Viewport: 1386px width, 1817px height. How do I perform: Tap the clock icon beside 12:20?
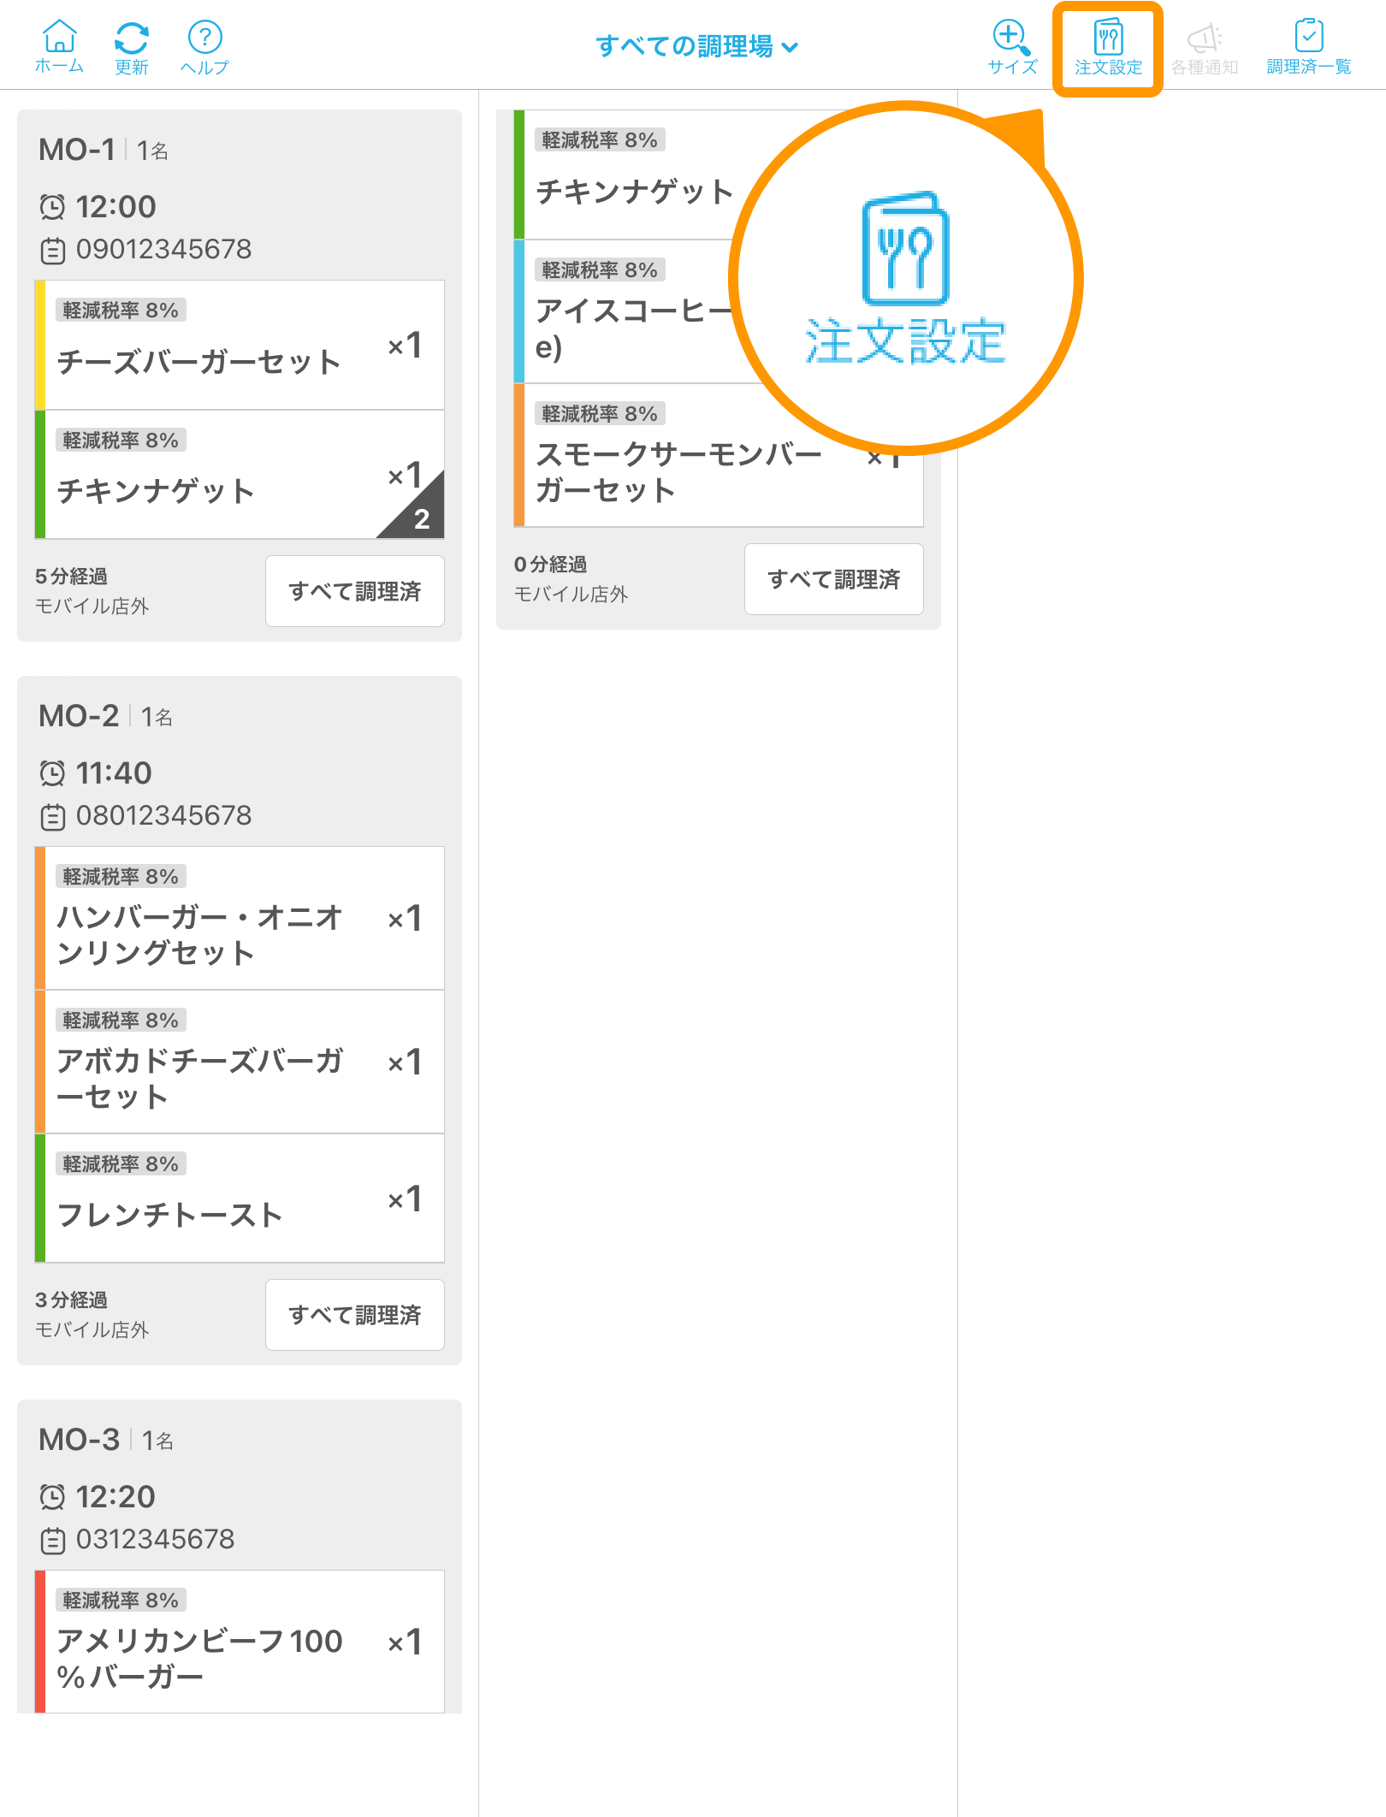click(52, 1497)
